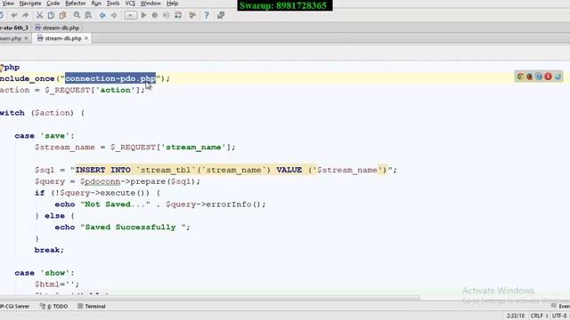Click the $pdoconn variable in prepare line
570x320 pixels.
[x=101, y=181]
